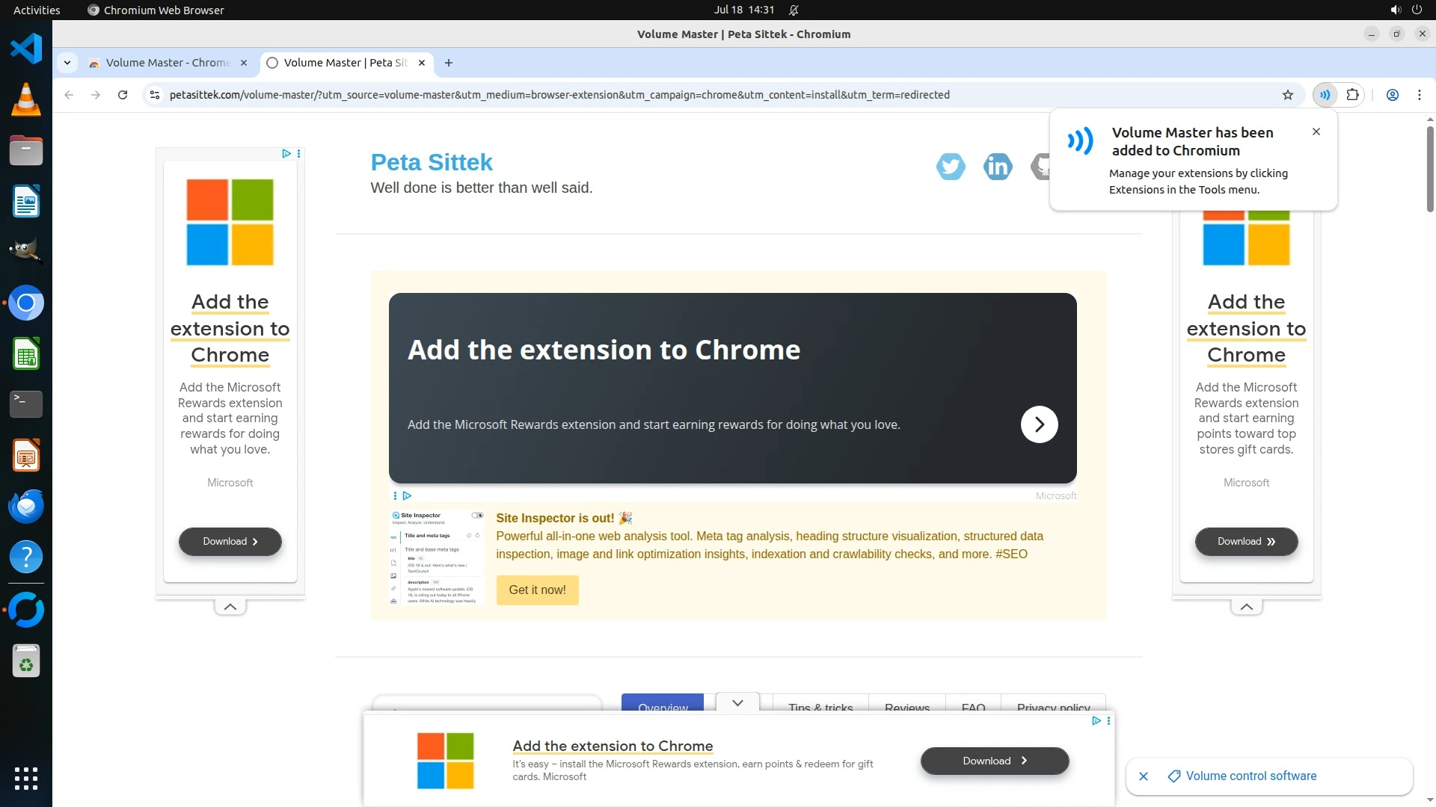Reload the current page
The height and width of the screenshot is (807, 1436).
123,95
